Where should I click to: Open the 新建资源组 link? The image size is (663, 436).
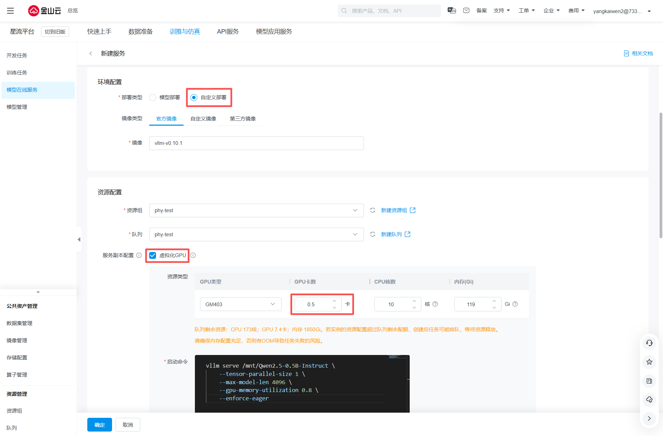394,210
